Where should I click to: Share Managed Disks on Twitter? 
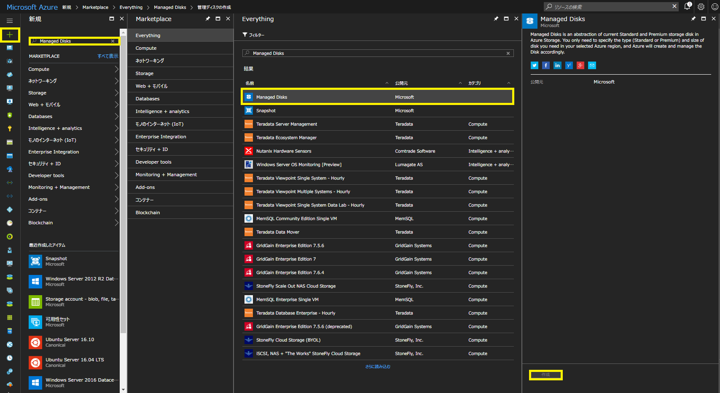coord(535,65)
